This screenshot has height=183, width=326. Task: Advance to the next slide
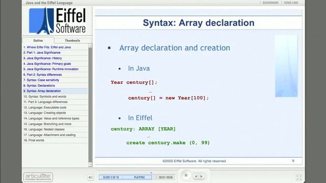pos(201,176)
